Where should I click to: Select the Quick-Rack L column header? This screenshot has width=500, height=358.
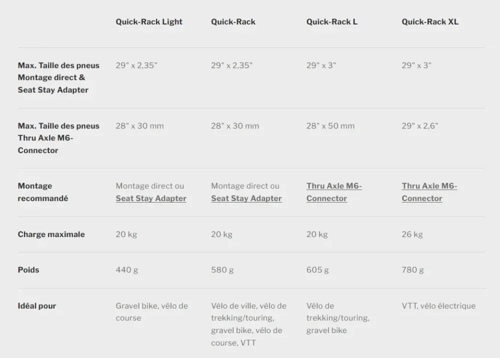click(331, 21)
